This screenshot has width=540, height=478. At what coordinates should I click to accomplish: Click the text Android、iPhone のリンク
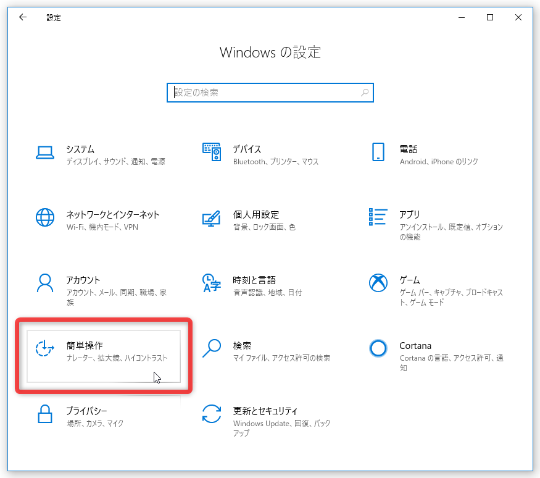[x=439, y=162]
